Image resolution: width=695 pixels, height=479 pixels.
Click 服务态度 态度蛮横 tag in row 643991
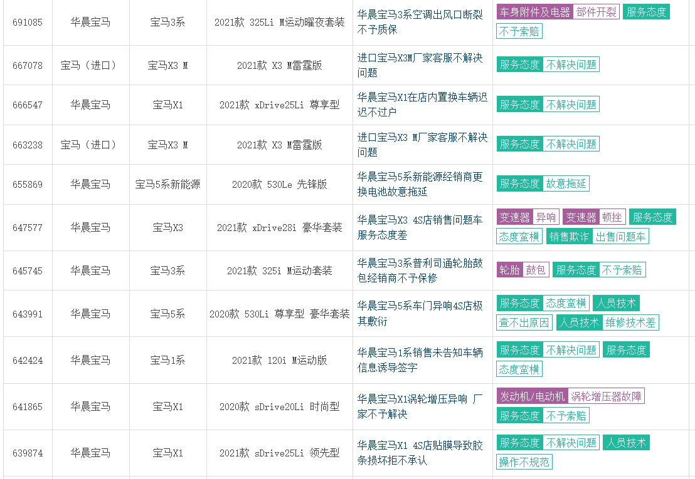pos(543,303)
